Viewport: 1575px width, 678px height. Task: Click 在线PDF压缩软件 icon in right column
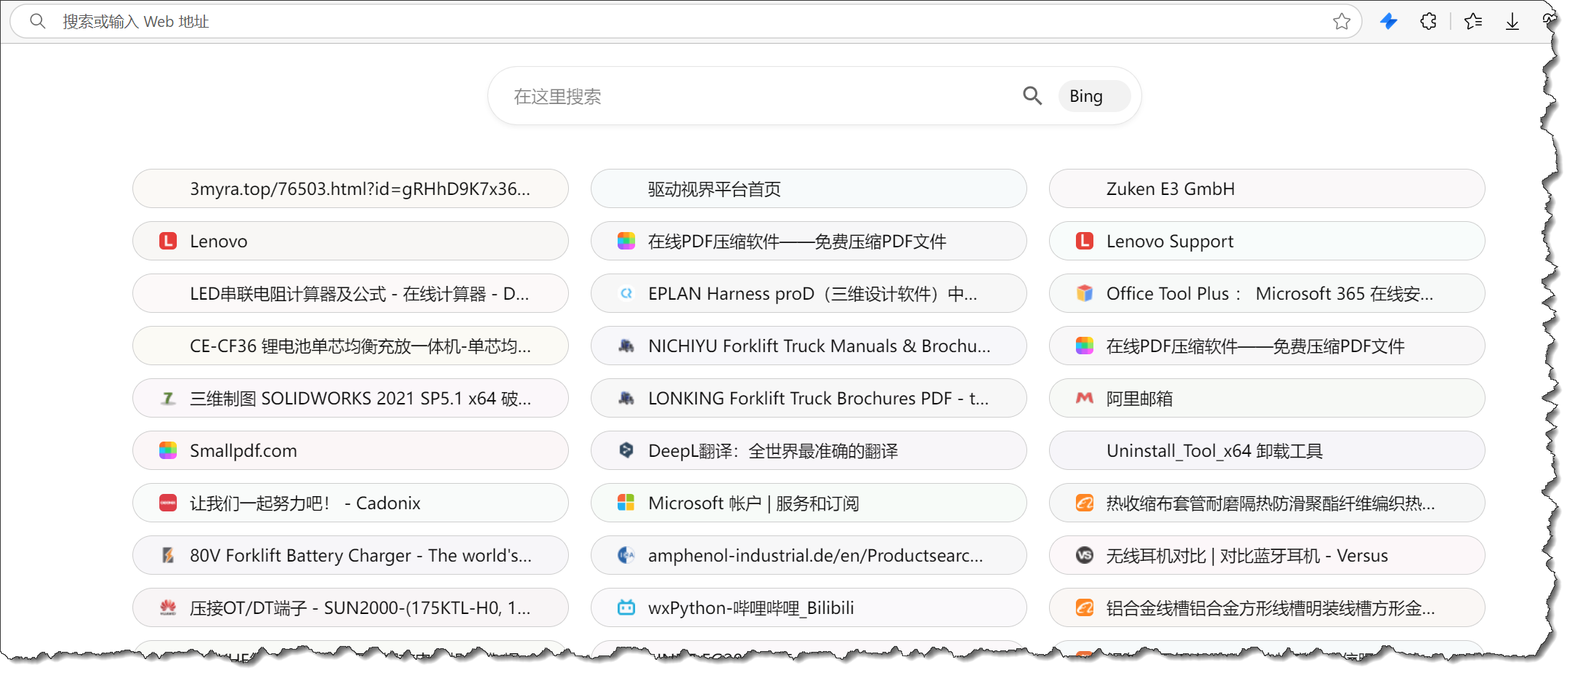click(x=1085, y=346)
